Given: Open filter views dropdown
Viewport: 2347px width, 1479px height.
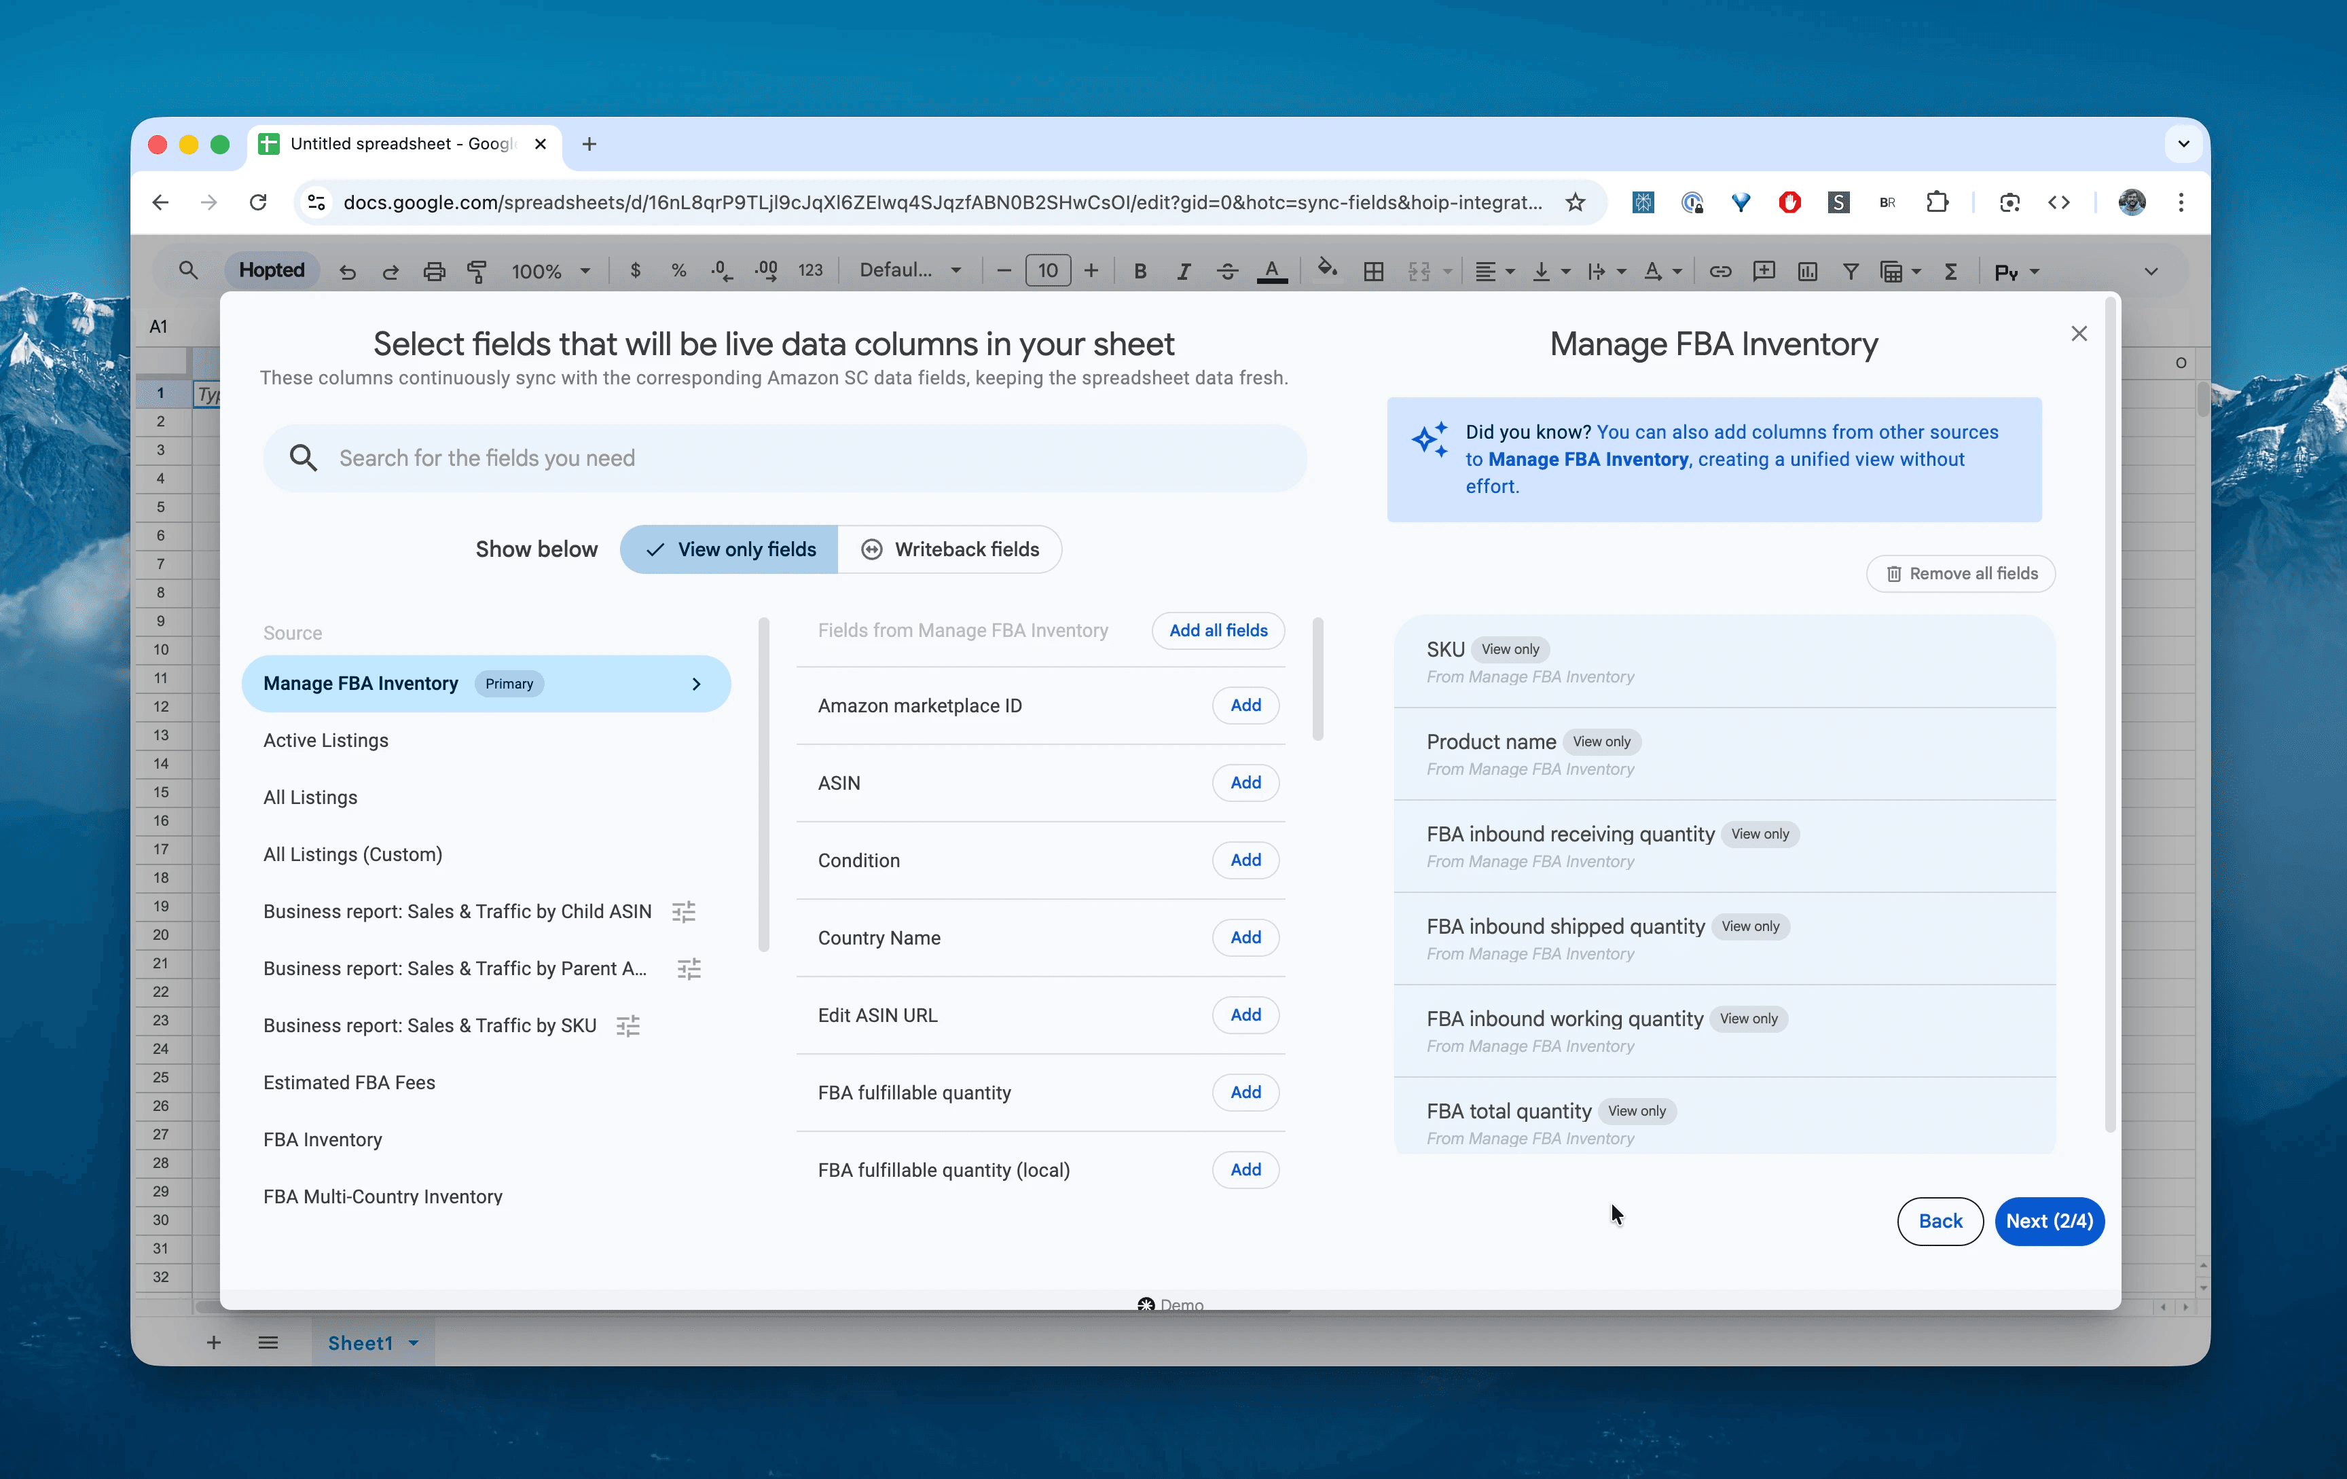Looking at the screenshot, I should point(1899,272).
